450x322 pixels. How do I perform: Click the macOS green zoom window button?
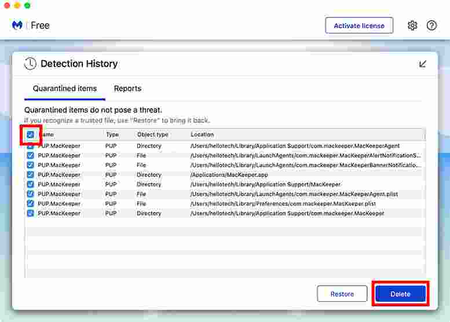[x=27, y=5]
